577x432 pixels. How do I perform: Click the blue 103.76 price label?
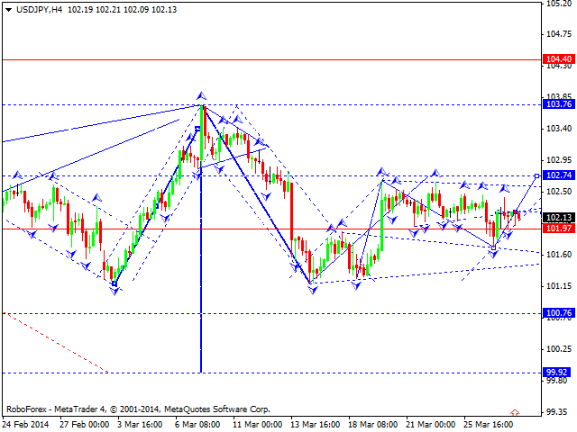(x=557, y=105)
